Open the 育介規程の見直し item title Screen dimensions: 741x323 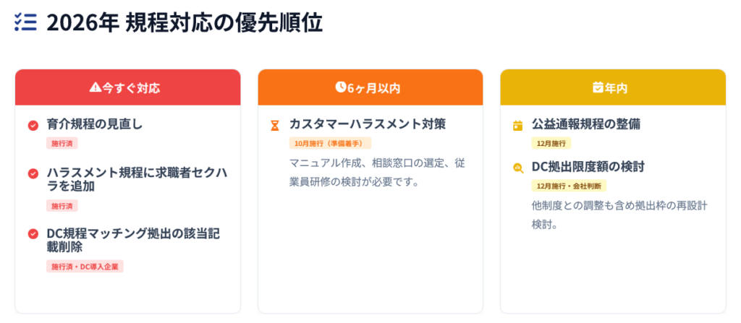click(95, 124)
